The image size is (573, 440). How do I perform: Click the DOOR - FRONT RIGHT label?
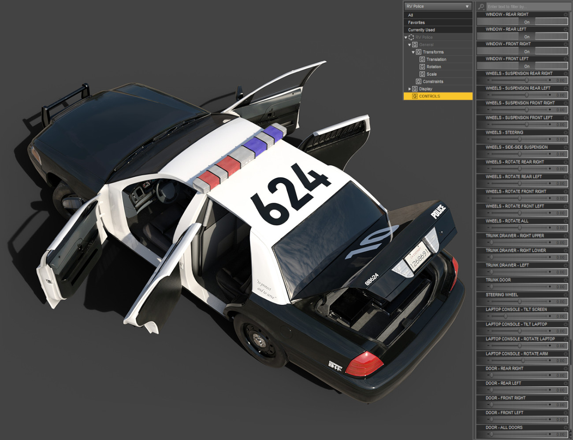[506, 398]
